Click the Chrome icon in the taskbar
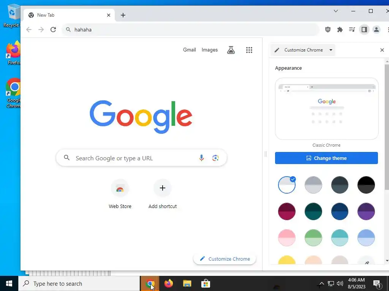The width and height of the screenshot is (389, 291). pyautogui.click(x=150, y=283)
